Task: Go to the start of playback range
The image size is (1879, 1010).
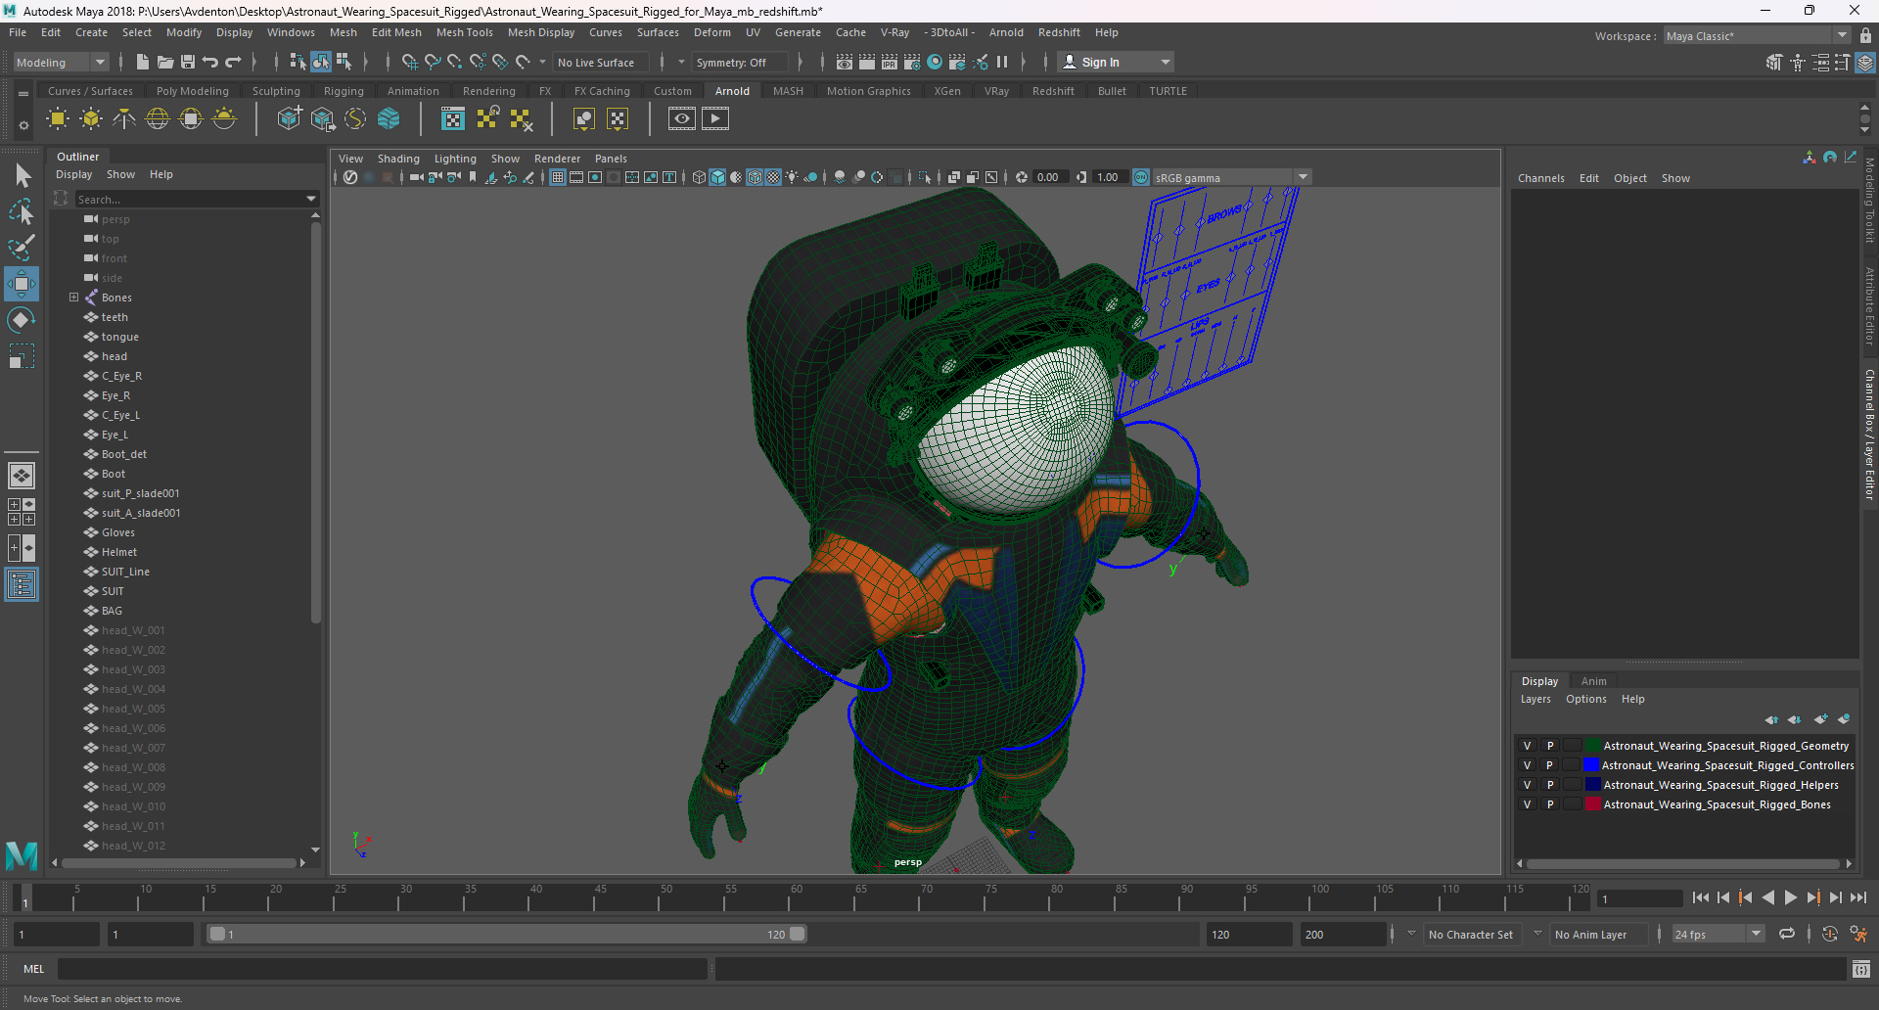Action: tap(1701, 897)
